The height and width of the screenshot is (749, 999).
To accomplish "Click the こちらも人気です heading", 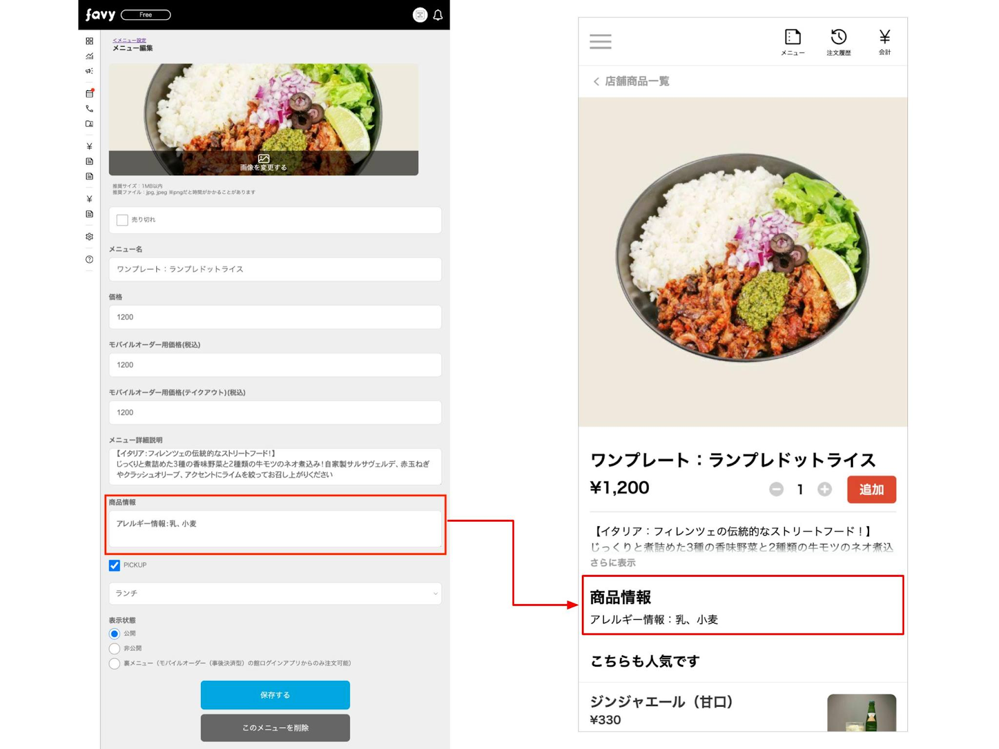I will click(645, 661).
